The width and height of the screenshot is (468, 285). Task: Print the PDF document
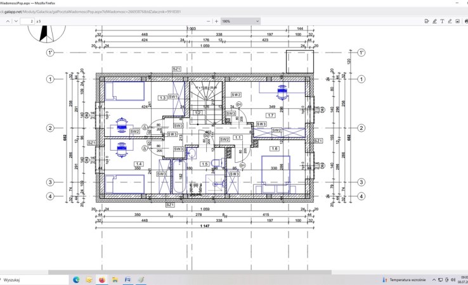coord(466,21)
